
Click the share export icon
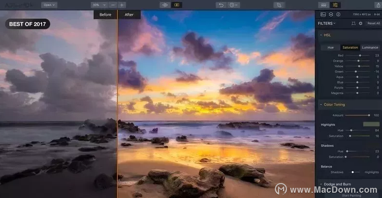[378, 5]
